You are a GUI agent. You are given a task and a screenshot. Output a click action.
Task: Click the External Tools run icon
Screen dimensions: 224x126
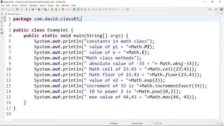coord(45,9)
